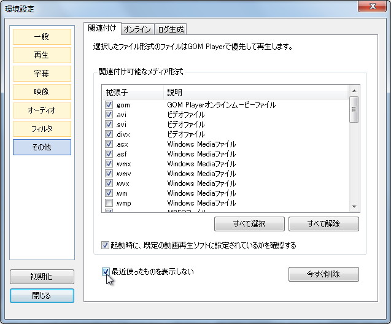Click the 今すぐ削除 button
391x324 pixels.
(323, 274)
